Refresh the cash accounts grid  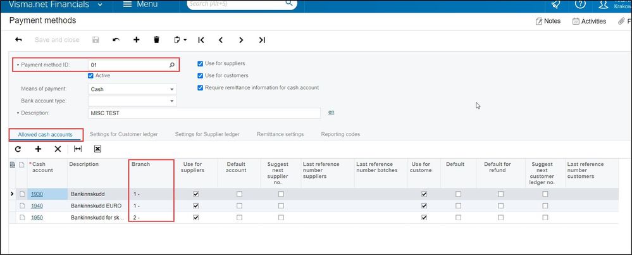[18, 149]
